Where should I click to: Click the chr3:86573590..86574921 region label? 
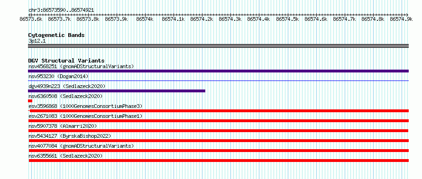[61, 10]
